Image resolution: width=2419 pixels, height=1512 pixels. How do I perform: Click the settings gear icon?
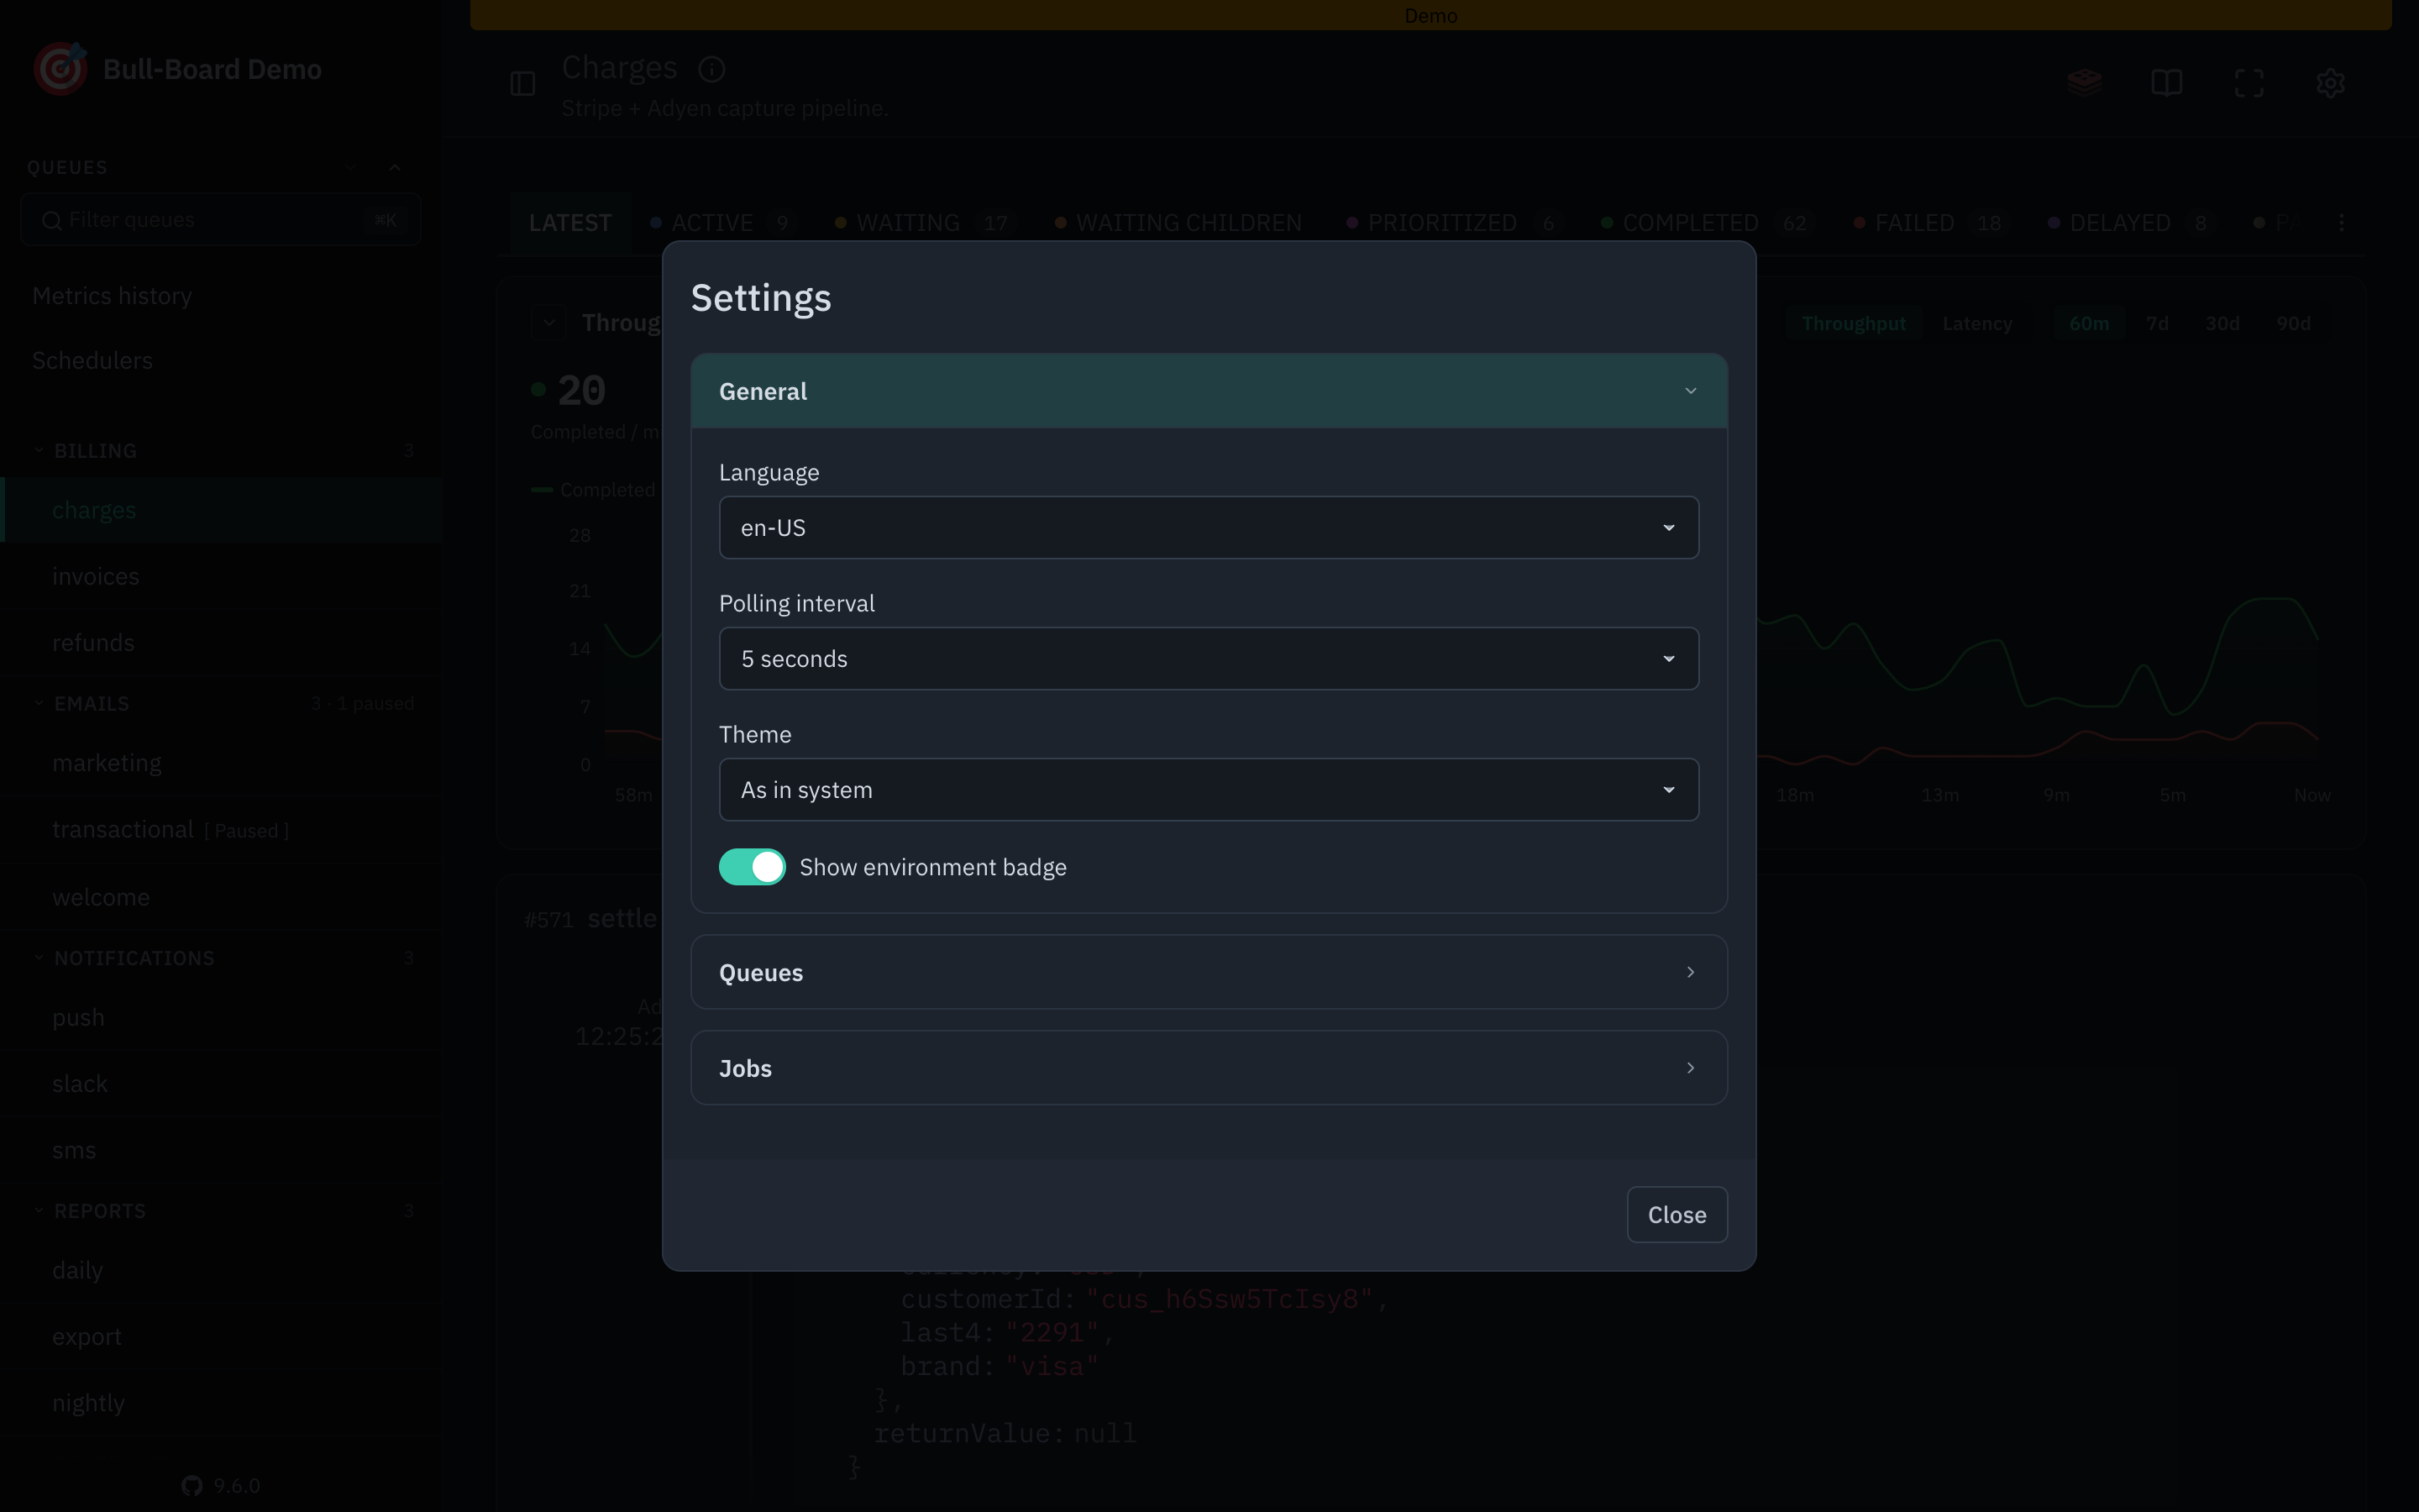[x=2330, y=83]
